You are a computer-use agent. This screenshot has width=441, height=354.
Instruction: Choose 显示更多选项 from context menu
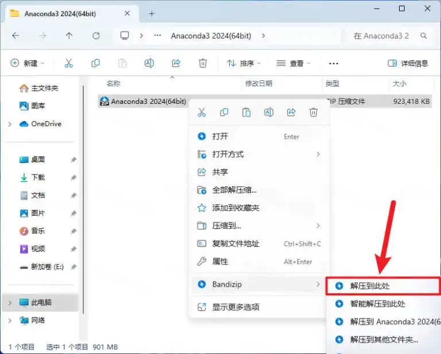260,307
